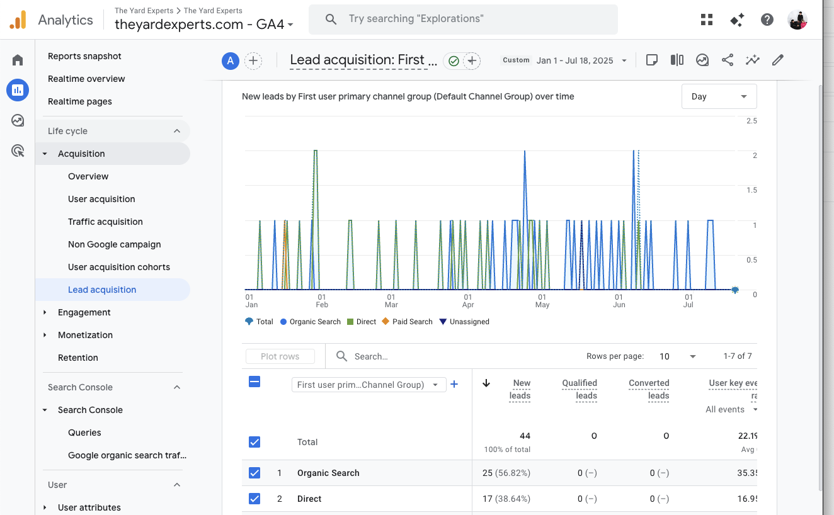Open the Explore icon in left rail
The width and height of the screenshot is (834, 515).
pyautogui.click(x=18, y=120)
